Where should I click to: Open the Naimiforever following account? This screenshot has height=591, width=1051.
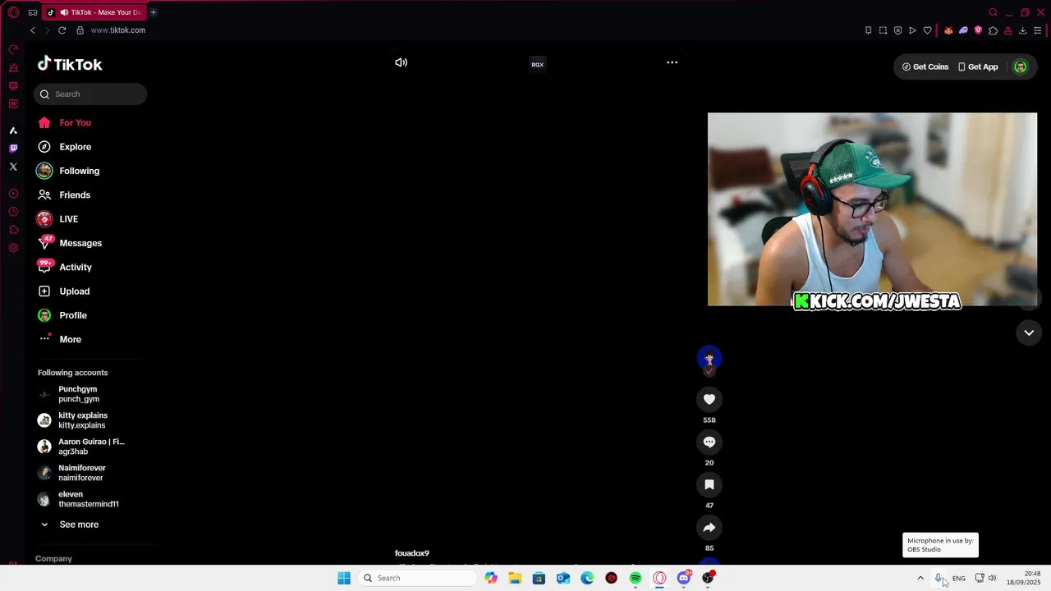pyautogui.click(x=82, y=473)
